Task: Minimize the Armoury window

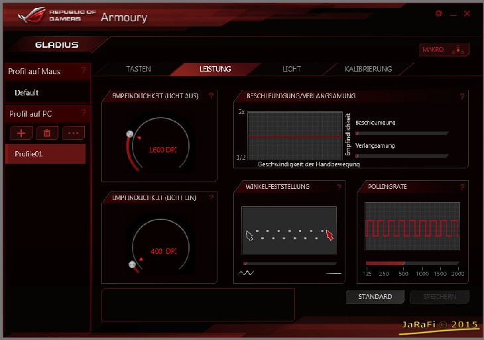Action: (x=453, y=15)
